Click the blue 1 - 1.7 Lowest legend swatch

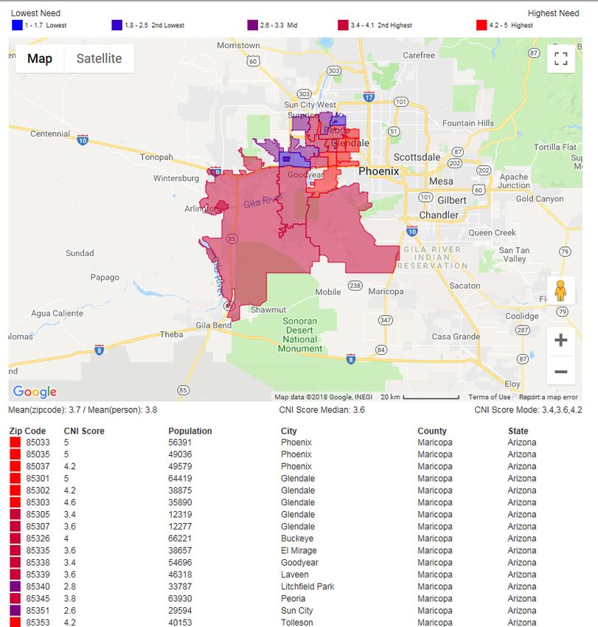(17, 25)
